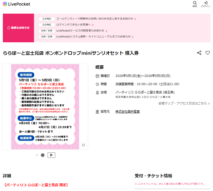Click the event title ららぽーと富士見店 ボンボンドロップ
213x191 pixels.
pos(71,53)
